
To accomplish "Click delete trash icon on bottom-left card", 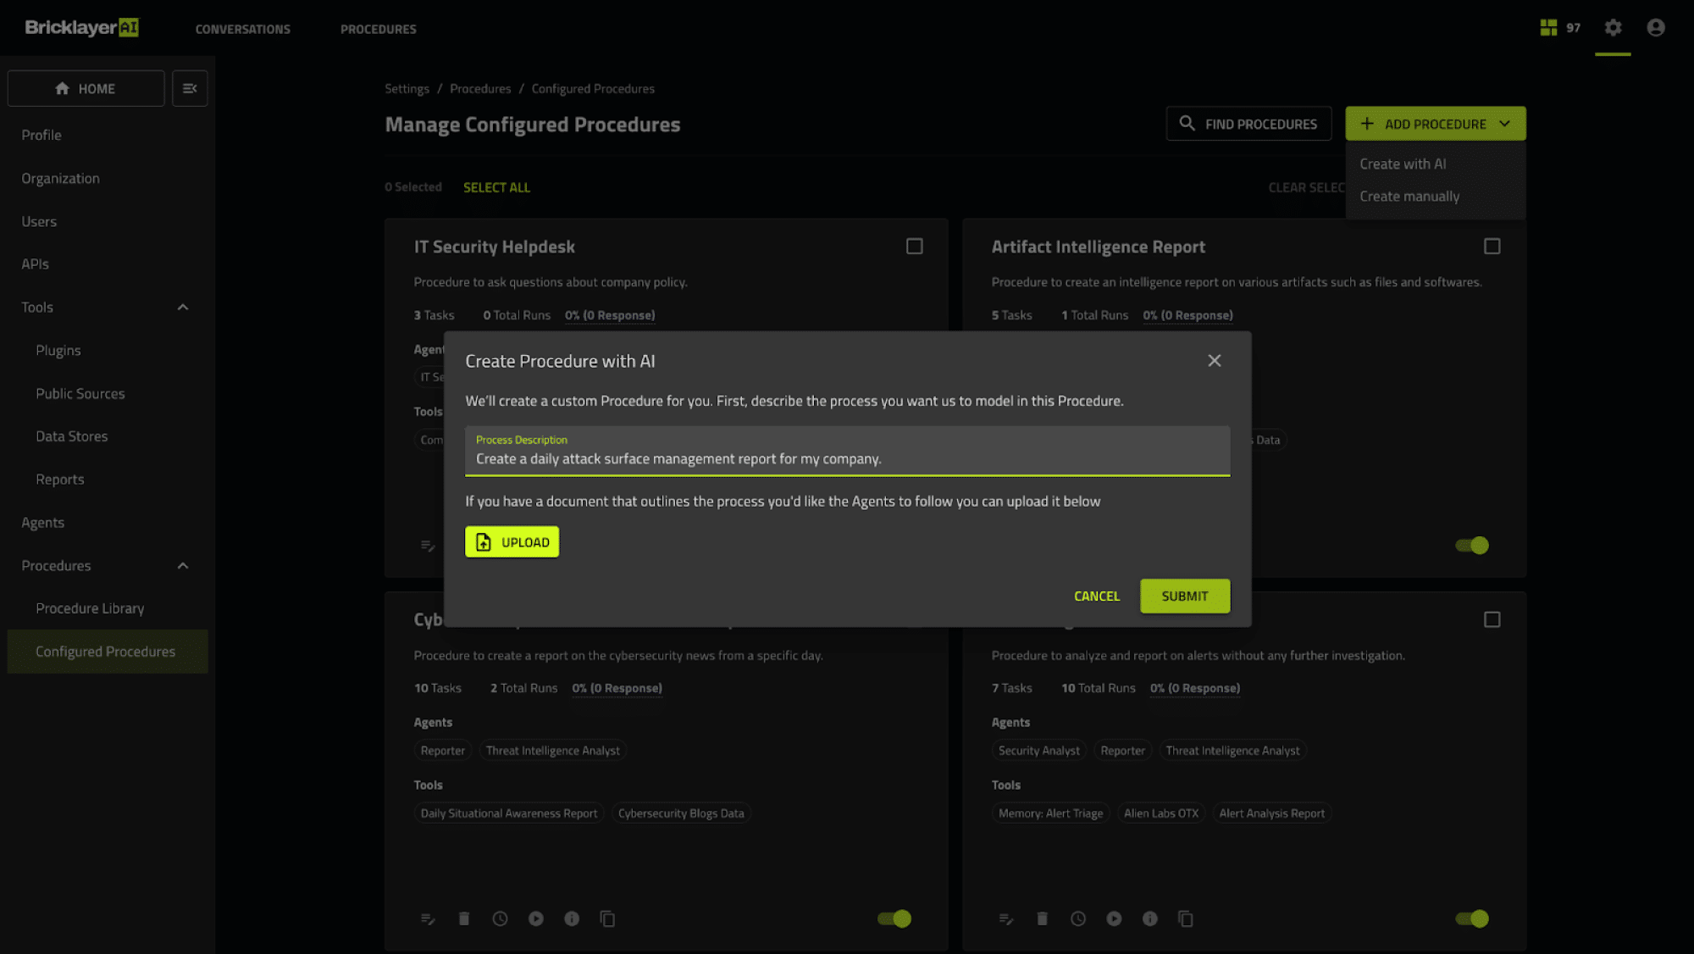I will [x=464, y=918].
